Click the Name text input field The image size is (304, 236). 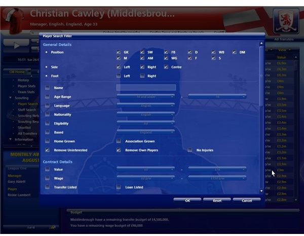pos(146,88)
